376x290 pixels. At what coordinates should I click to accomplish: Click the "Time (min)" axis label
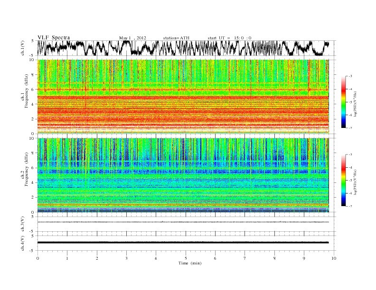[190, 263]
